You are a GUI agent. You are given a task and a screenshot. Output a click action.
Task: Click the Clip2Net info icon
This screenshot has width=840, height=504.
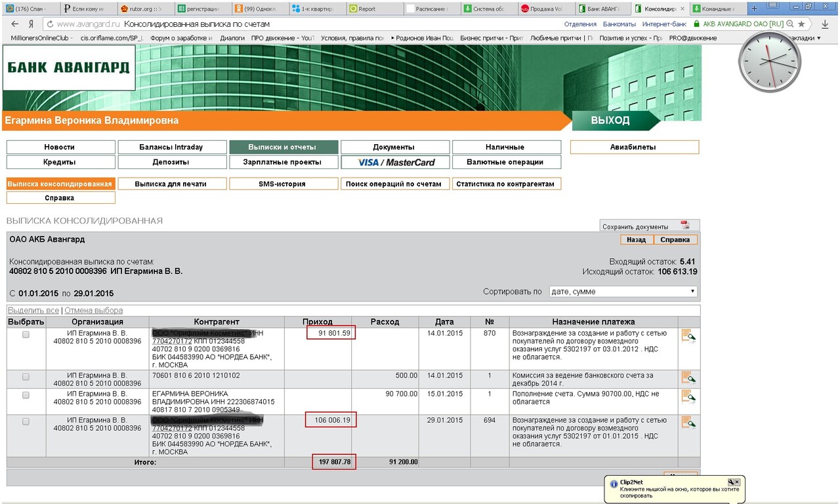(x=614, y=484)
